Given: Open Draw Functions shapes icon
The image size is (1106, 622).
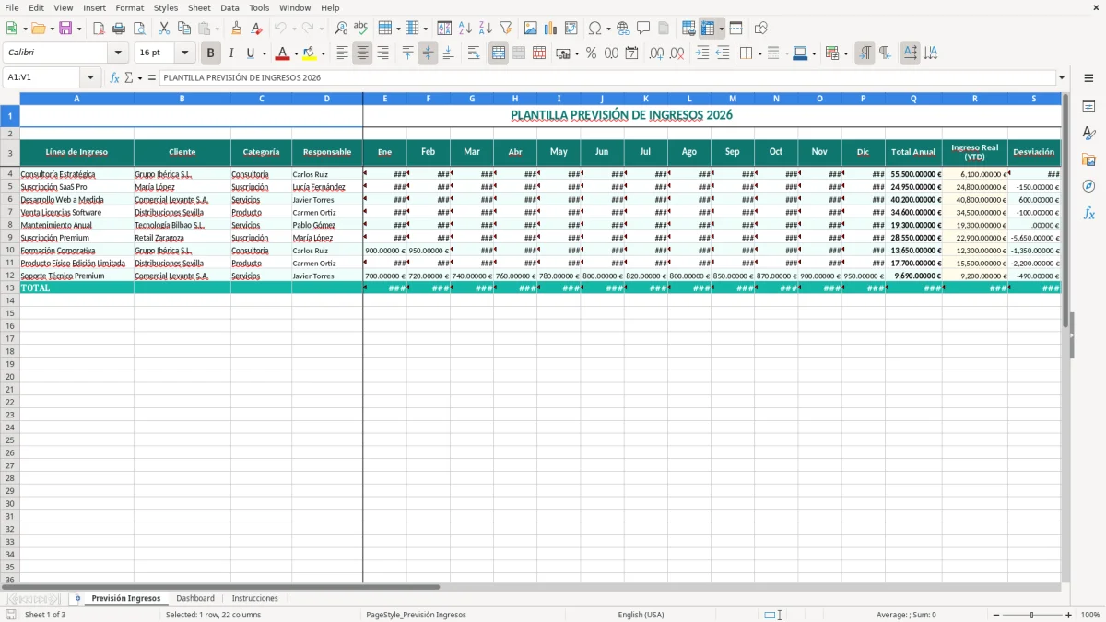Looking at the screenshot, I should [x=761, y=29].
